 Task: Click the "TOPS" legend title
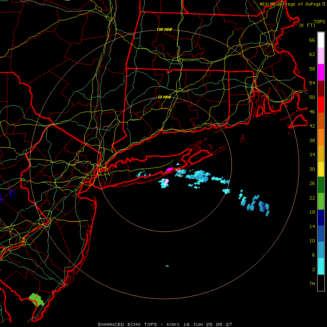click(319, 21)
